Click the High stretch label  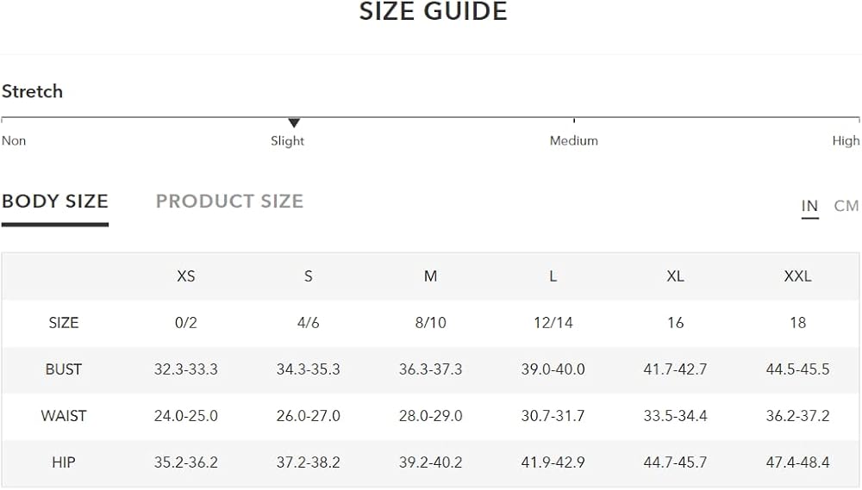click(846, 140)
